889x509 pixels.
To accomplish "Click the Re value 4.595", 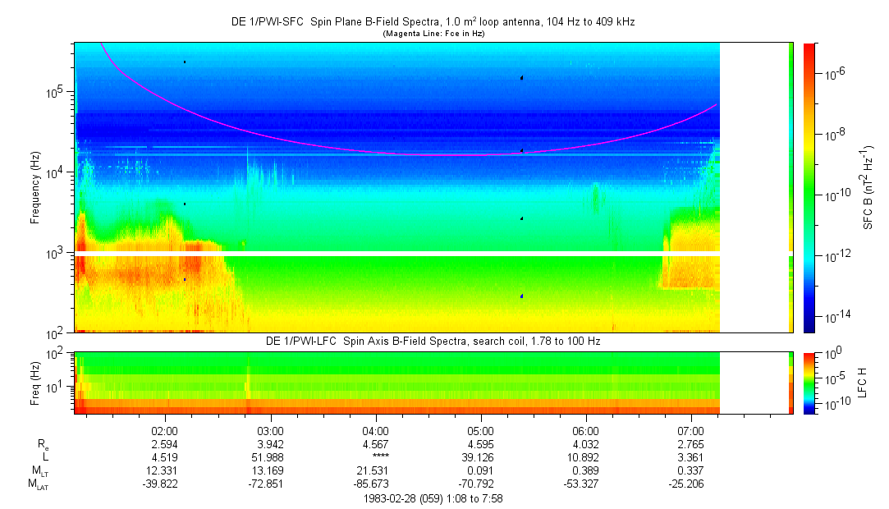I will [x=480, y=443].
